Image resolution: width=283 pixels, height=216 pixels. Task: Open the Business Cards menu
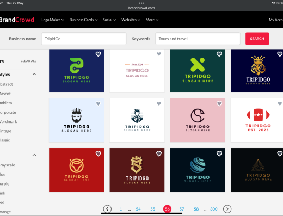tap(83, 20)
